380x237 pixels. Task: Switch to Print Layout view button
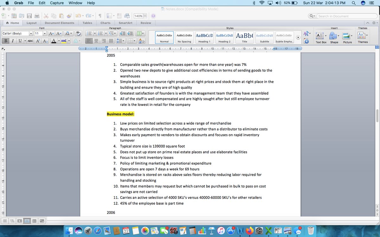point(27,221)
